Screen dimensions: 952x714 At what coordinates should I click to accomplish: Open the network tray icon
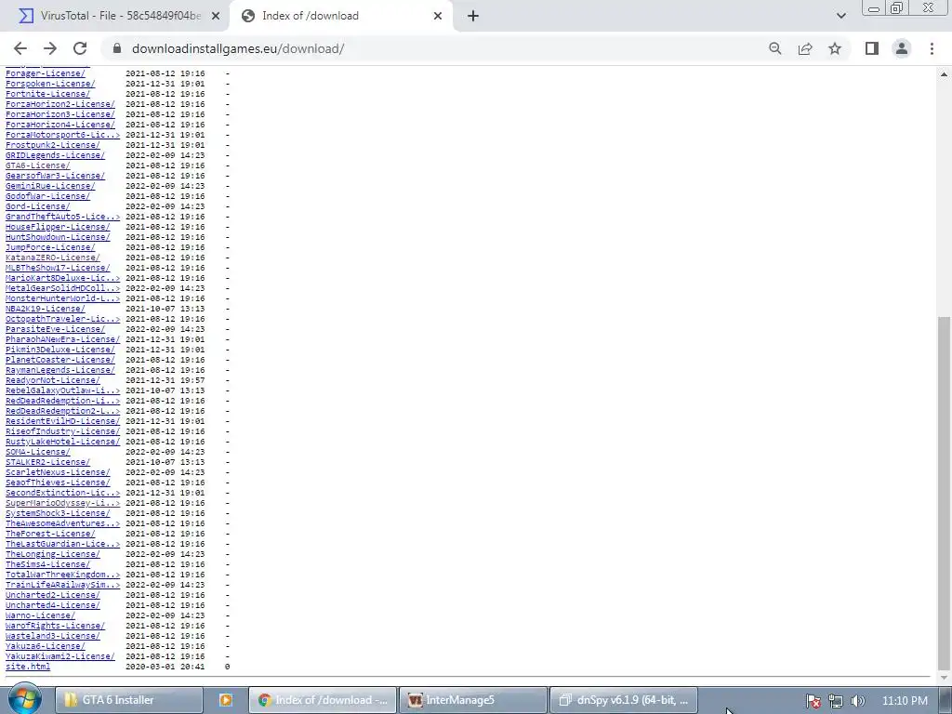836,701
